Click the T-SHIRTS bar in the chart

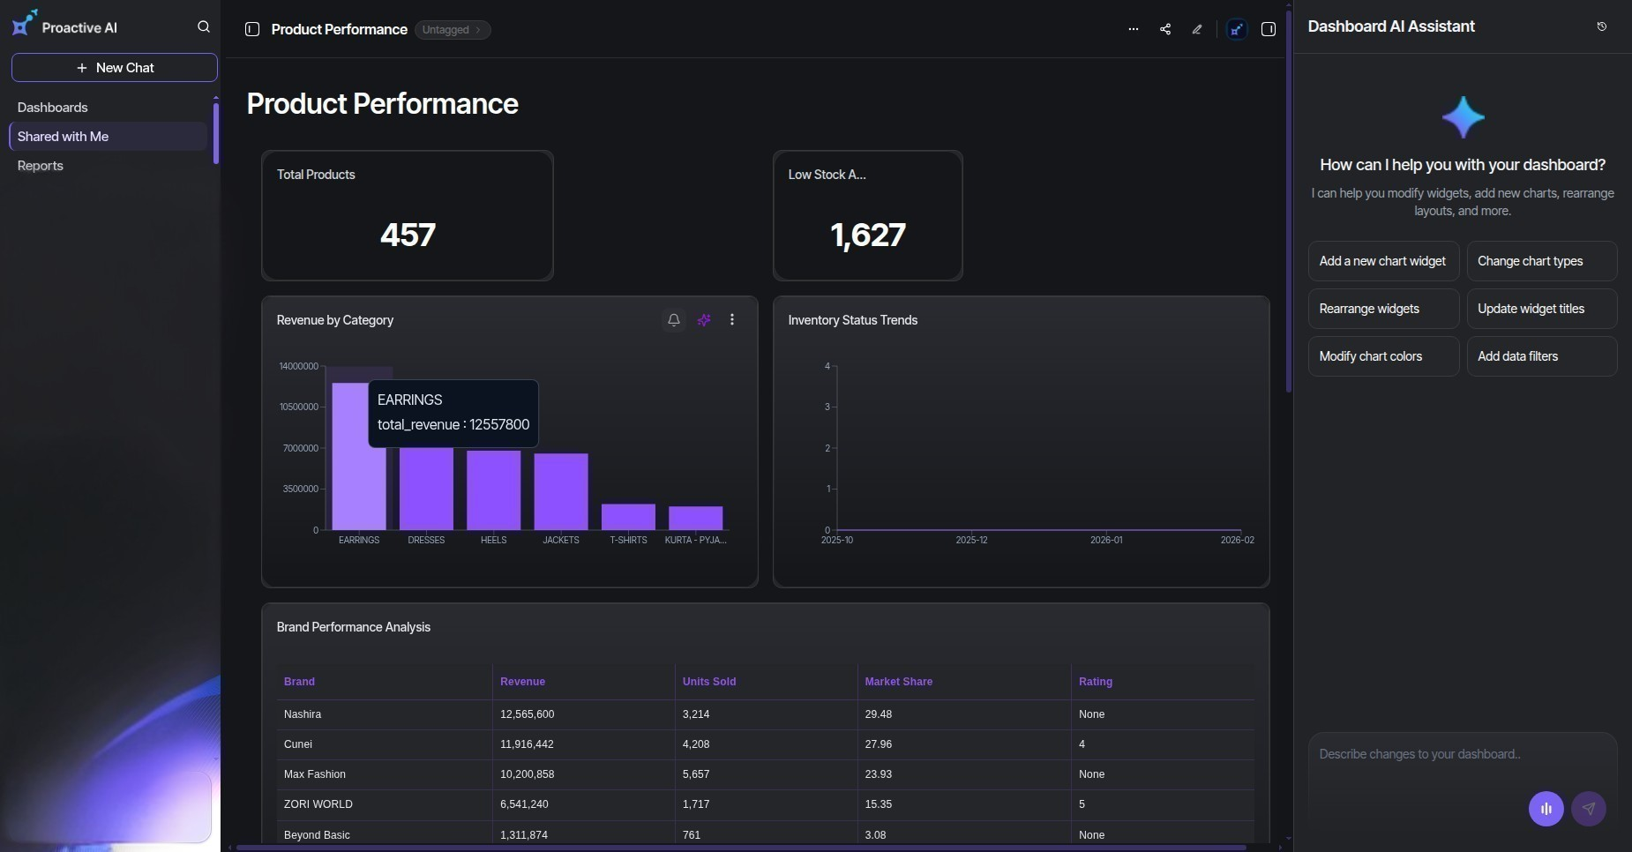point(628,517)
